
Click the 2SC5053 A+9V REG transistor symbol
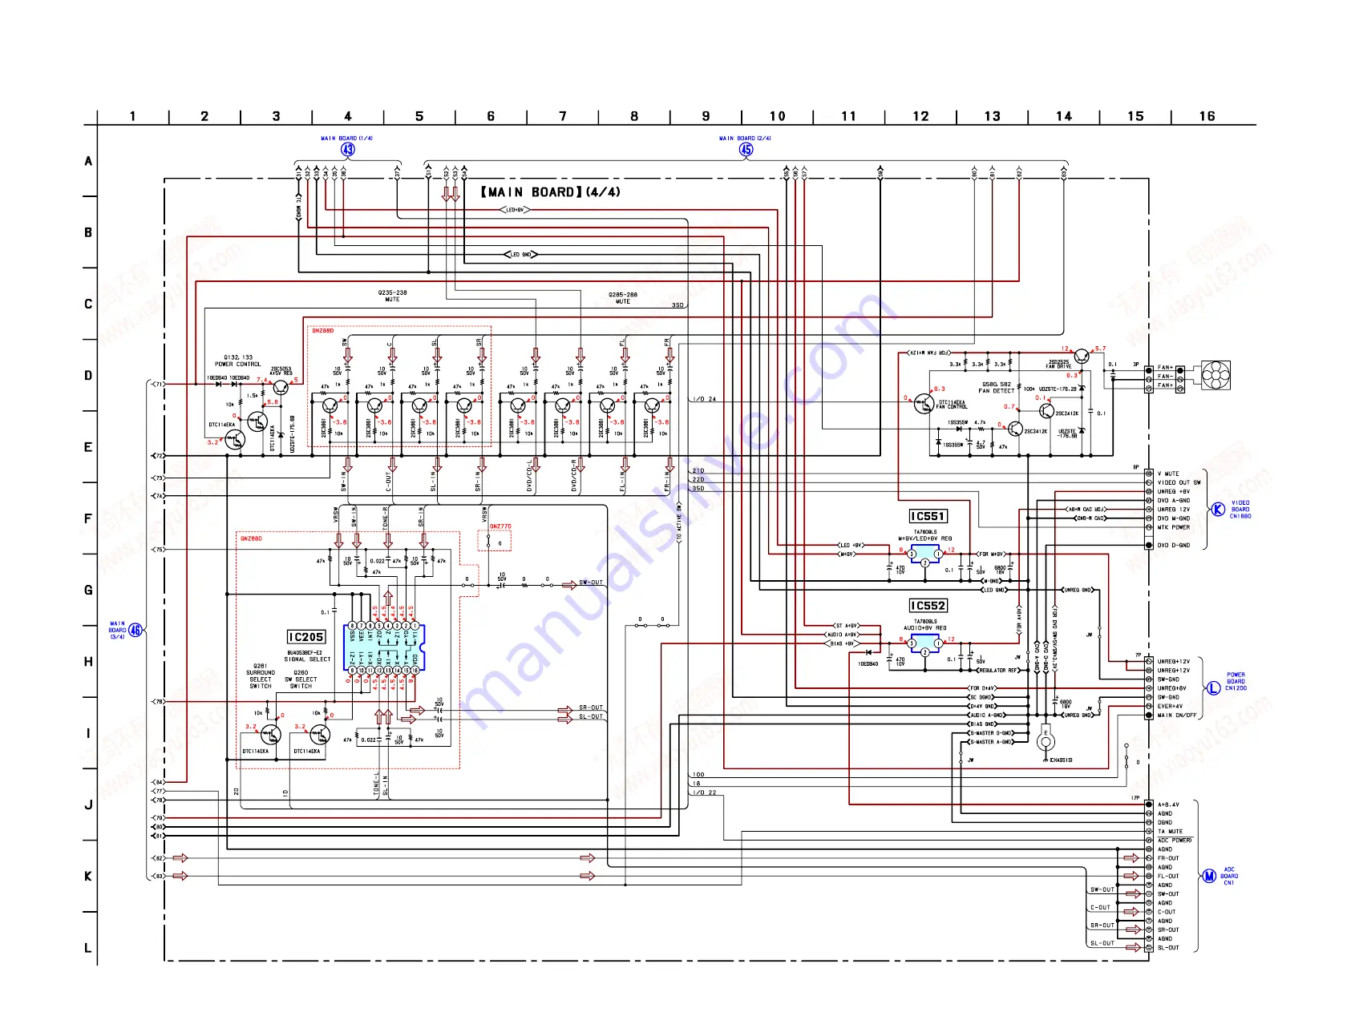coord(280,387)
